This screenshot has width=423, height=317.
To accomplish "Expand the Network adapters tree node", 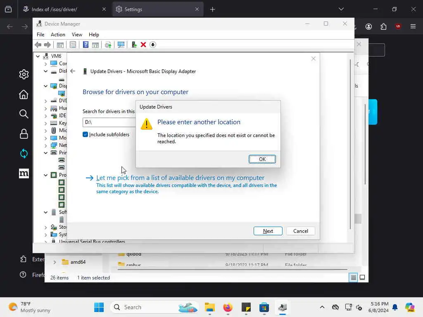I will [x=45, y=146].
